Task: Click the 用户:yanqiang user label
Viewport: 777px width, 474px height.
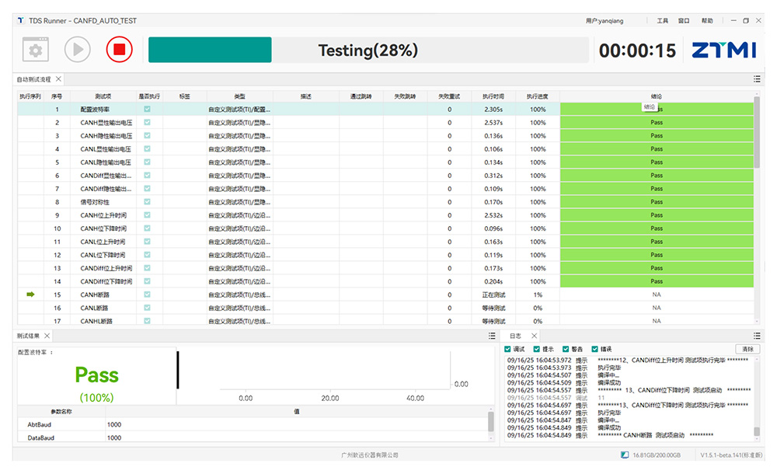Action: [x=604, y=21]
